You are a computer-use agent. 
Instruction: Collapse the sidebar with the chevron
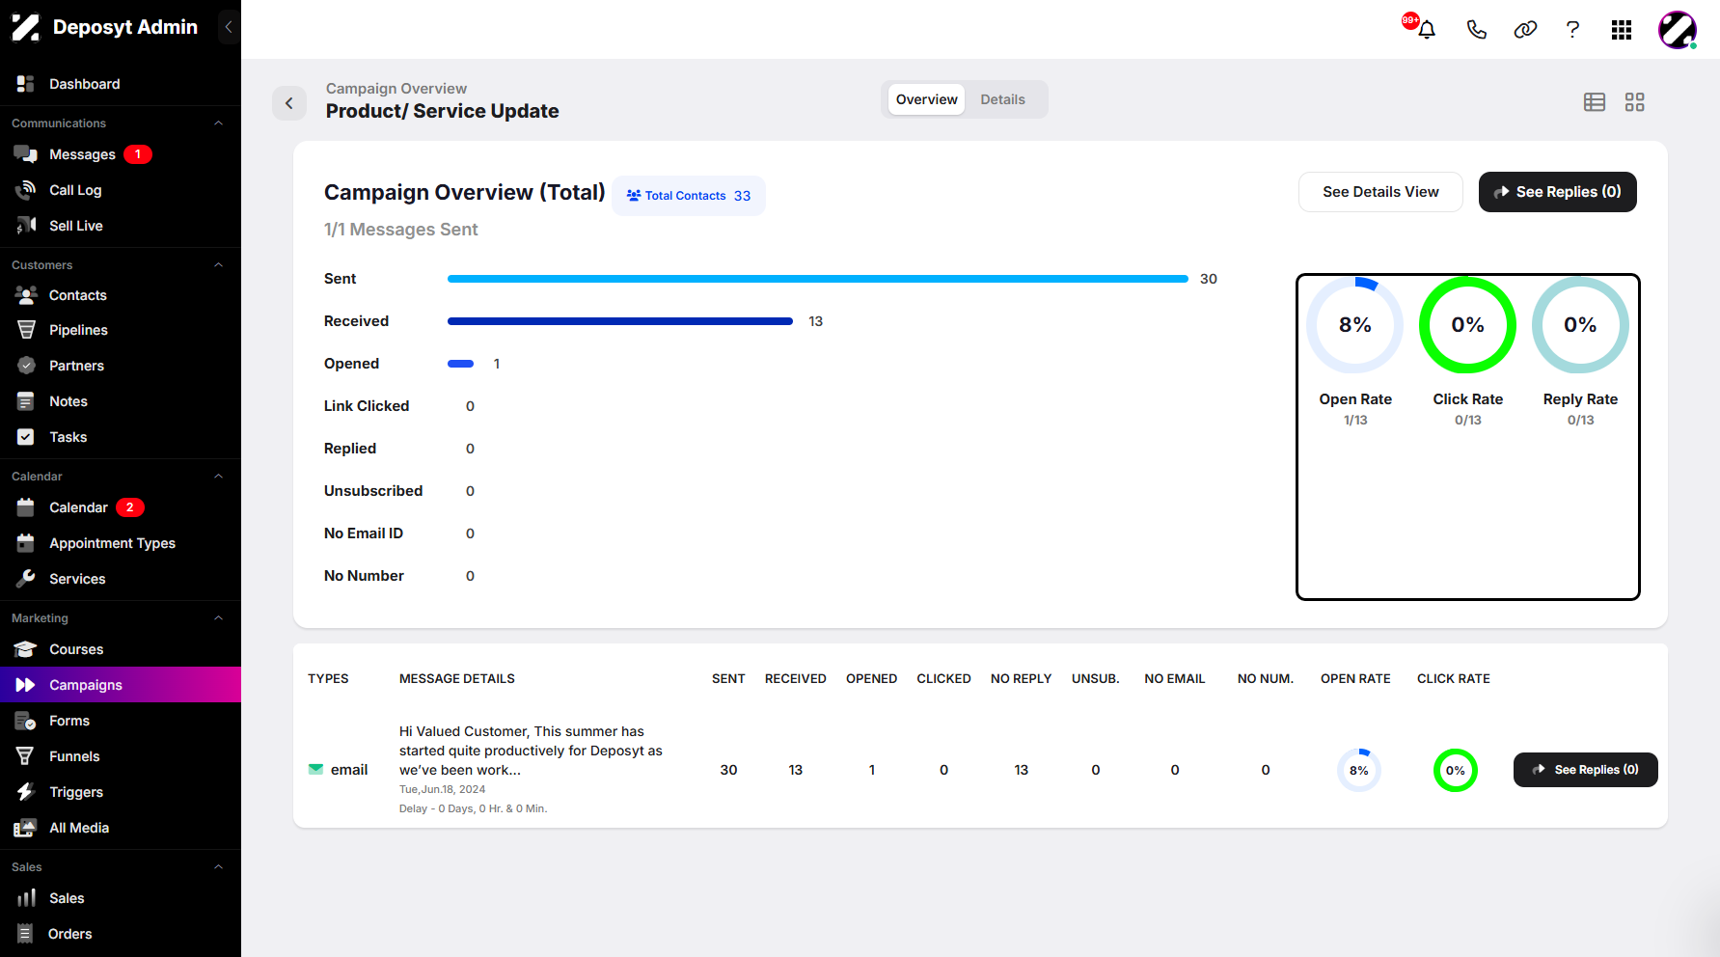tap(229, 27)
